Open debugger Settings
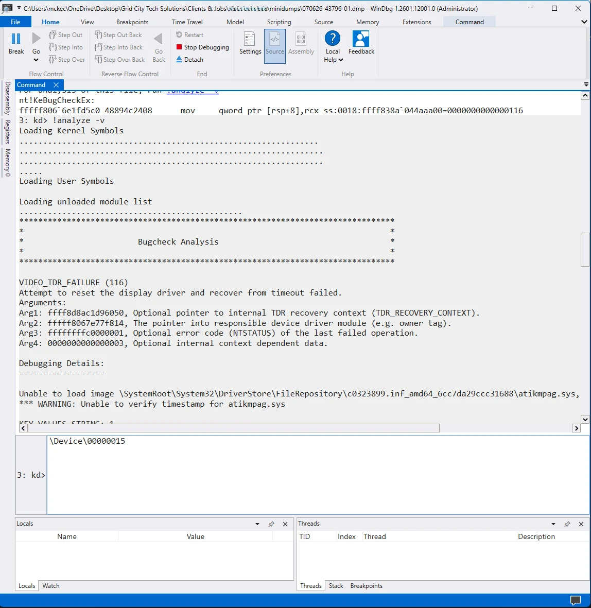 [250, 43]
